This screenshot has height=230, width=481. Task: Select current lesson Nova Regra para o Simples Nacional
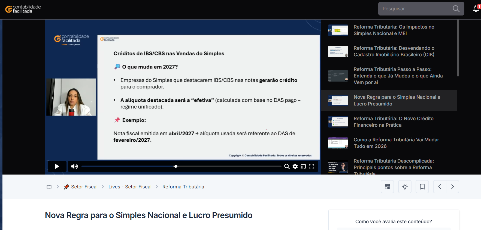click(389, 100)
